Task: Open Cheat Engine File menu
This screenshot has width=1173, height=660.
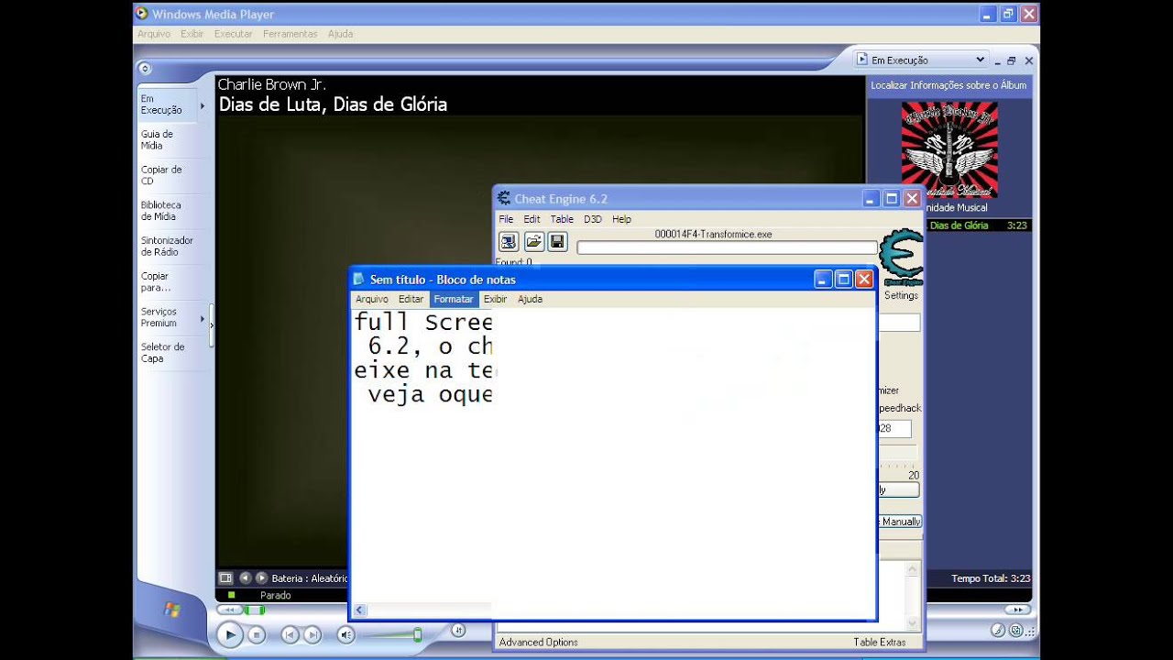Action: pyautogui.click(x=506, y=219)
